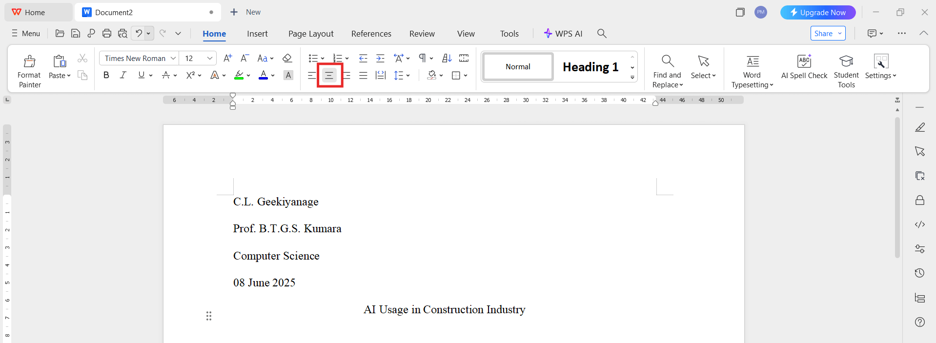
Task: Toggle Strikethrough formatting
Action: point(166,75)
